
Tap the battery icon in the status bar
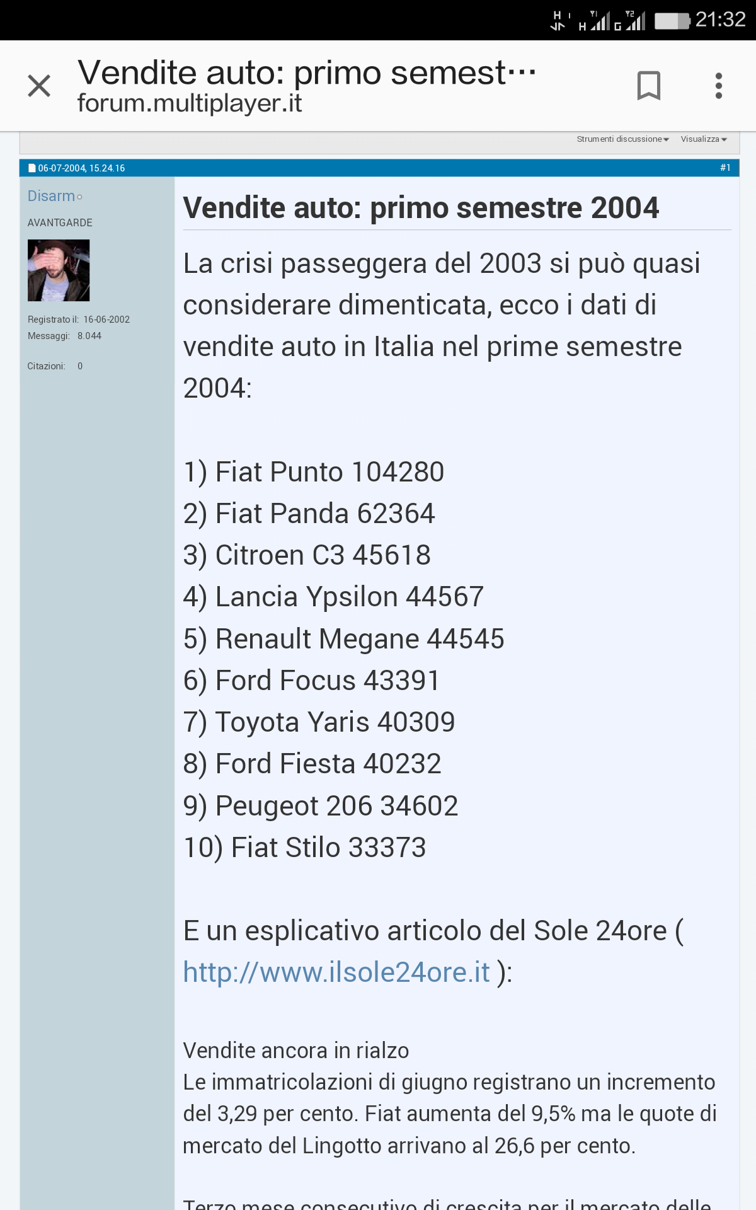(672, 21)
